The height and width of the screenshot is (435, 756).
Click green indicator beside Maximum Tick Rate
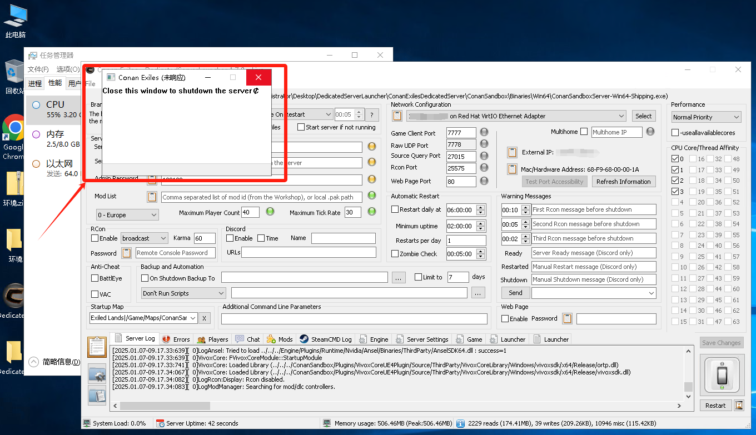(x=372, y=212)
